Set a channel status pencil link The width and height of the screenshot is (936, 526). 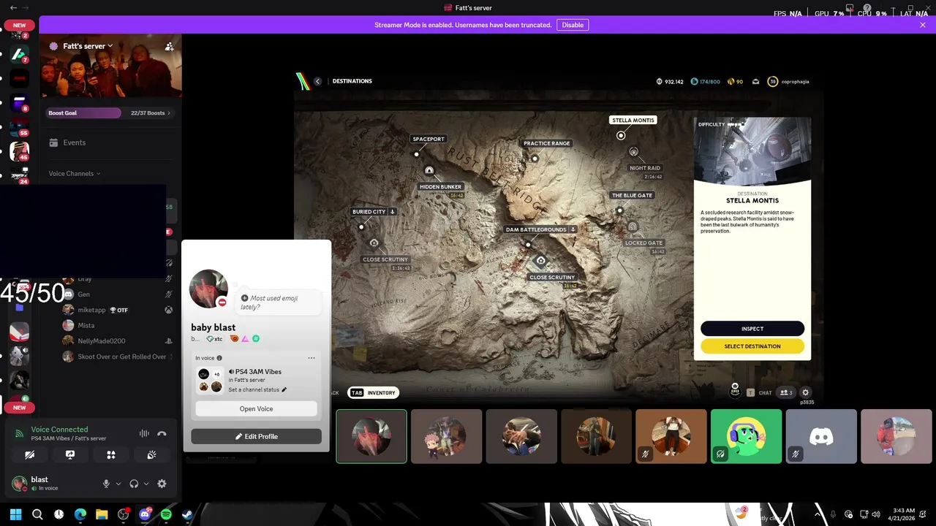[257, 389]
